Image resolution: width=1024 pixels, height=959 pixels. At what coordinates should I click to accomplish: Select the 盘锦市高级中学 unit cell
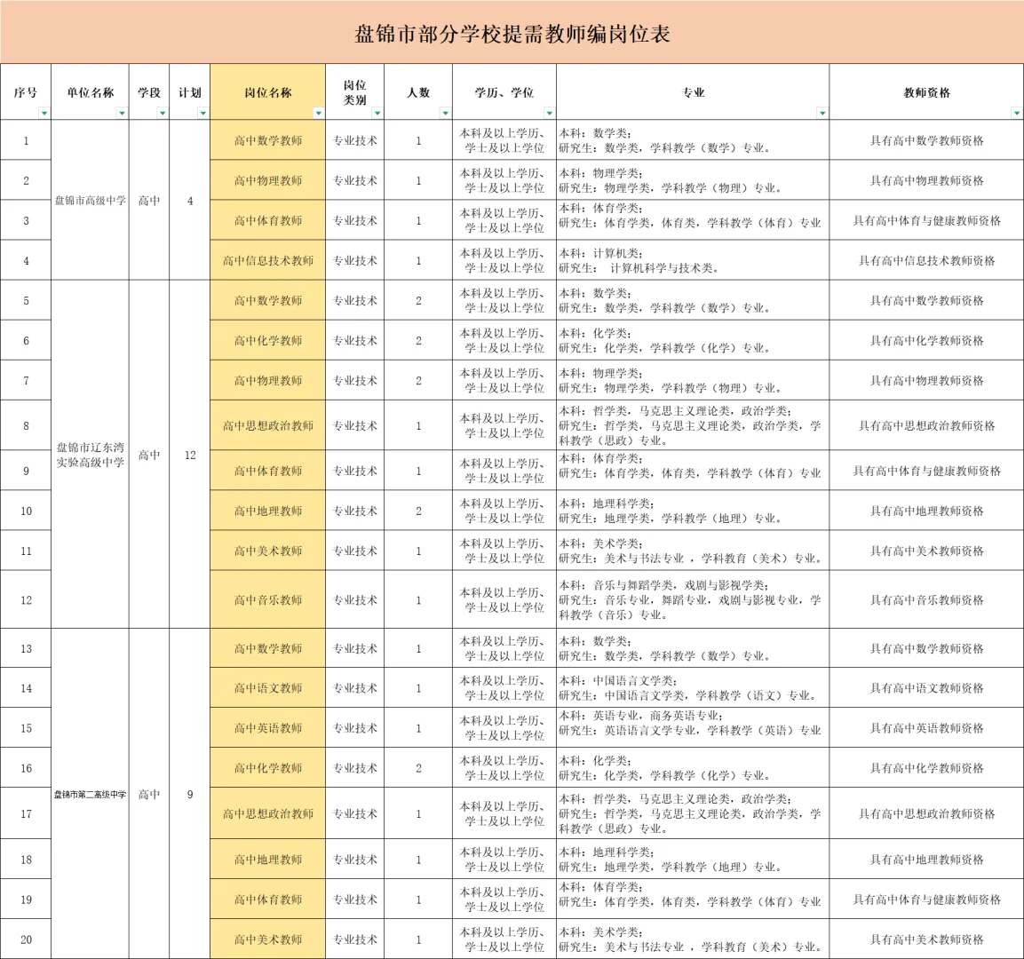click(x=90, y=201)
